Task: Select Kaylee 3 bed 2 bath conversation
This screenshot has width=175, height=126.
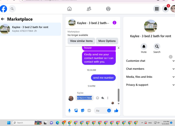Action: pyautogui.click(x=30, y=29)
